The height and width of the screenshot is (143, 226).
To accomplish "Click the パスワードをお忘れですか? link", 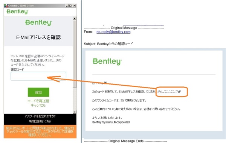I will click(x=40, y=116).
